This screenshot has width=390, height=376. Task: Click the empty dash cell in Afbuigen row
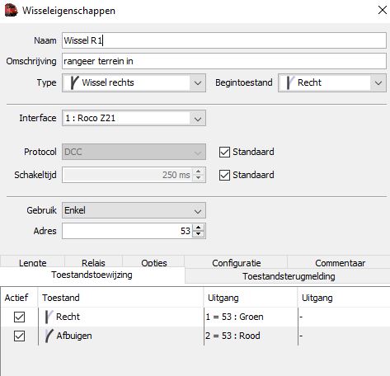click(x=344, y=336)
